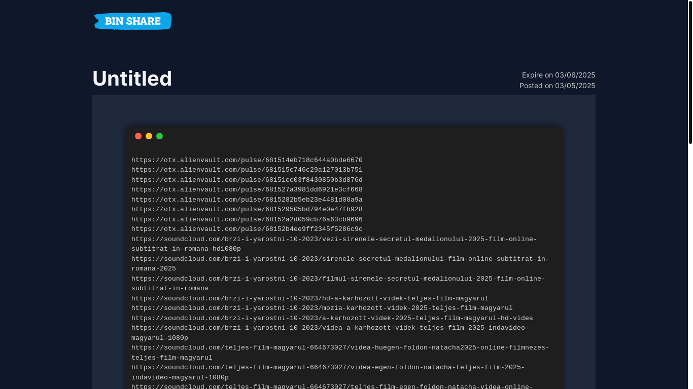Click soundcloud URL mozia-karhozott-videk-2025-teljes-film-magyarul
This screenshot has height=389, width=693.
pos(322,308)
